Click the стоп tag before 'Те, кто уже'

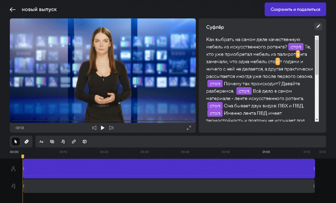pyautogui.click(x=296, y=47)
